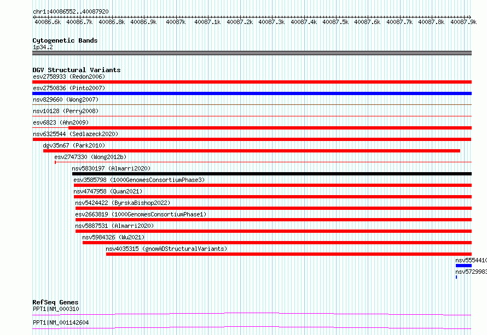
Task: Click the 40087.5k ruler tick label
Action: point(335,22)
